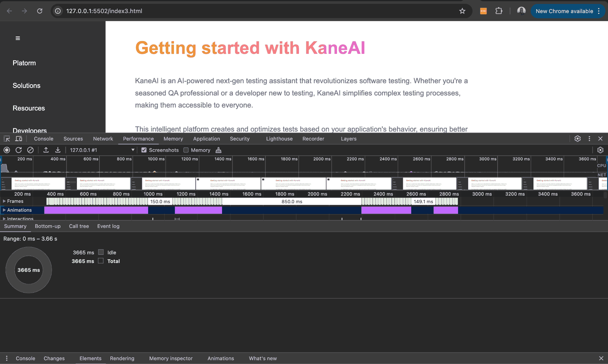Clear the performance recording
608x364 pixels.
pyautogui.click(x=30, y=150)
